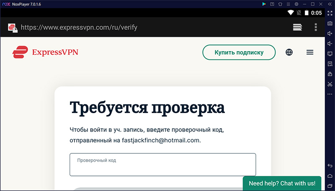Click the battery status icon
335x191 pixels.
[307, 13]
